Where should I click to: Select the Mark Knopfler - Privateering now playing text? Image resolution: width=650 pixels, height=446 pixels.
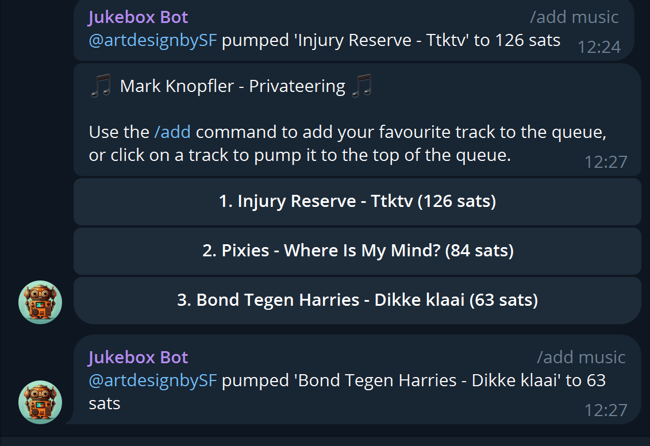pos(233,86)
